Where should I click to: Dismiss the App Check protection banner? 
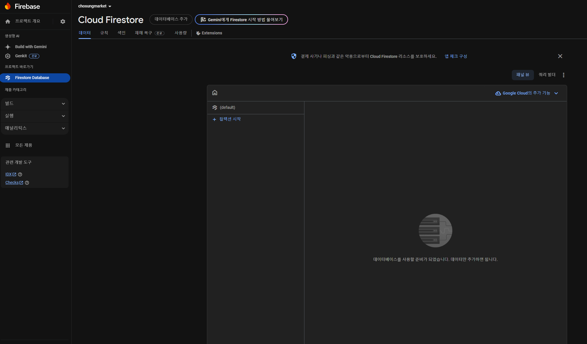coord(560,56)
